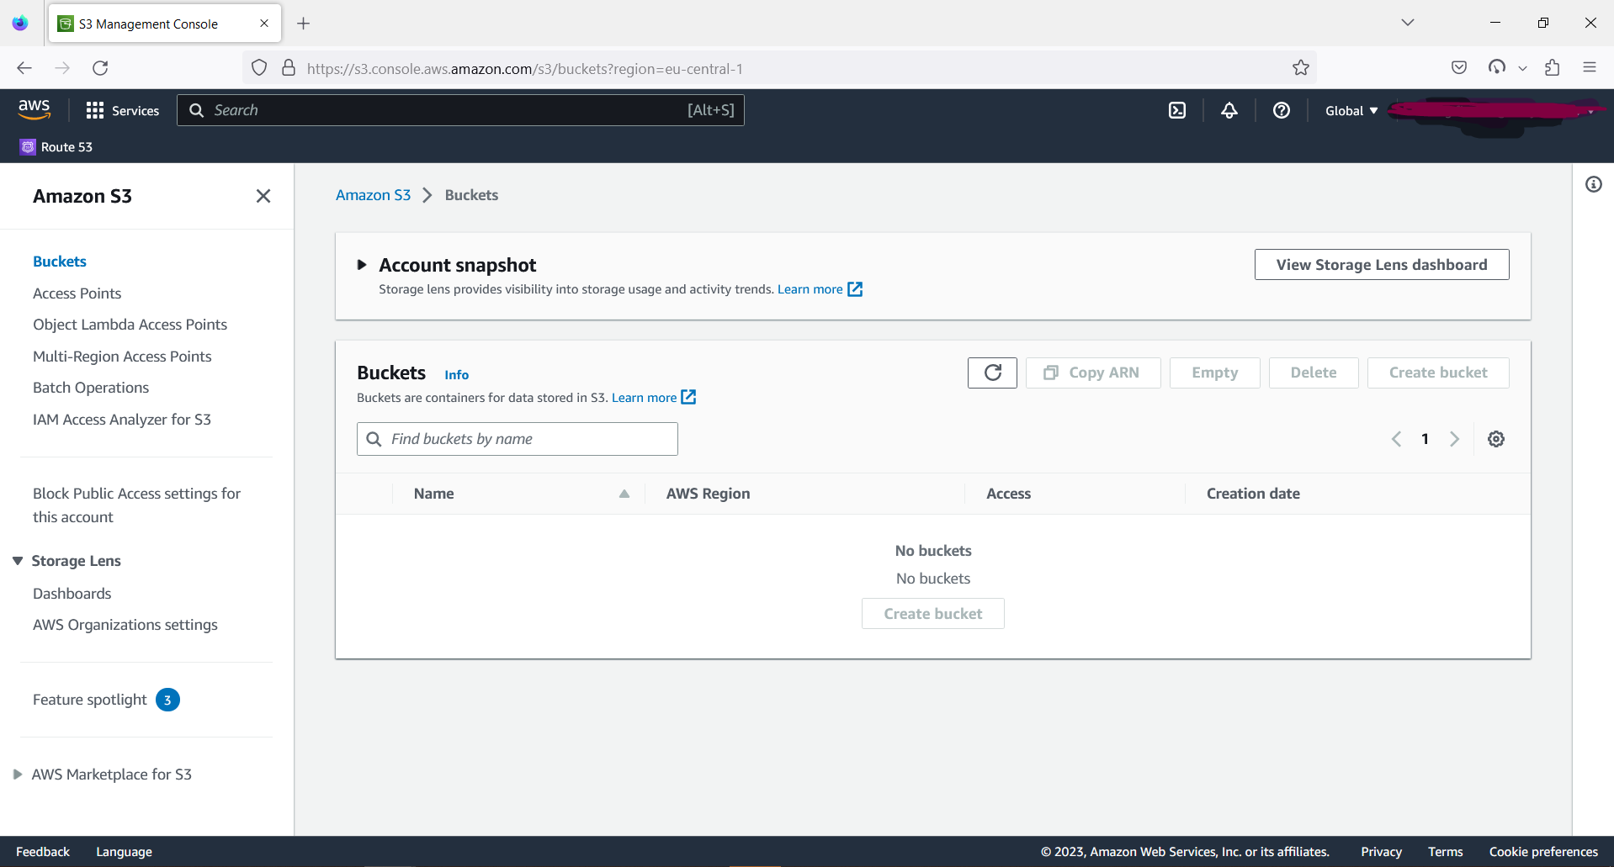Open the Firefox application menu
The image size is (1614, 867).
(x=1590, y=67)
